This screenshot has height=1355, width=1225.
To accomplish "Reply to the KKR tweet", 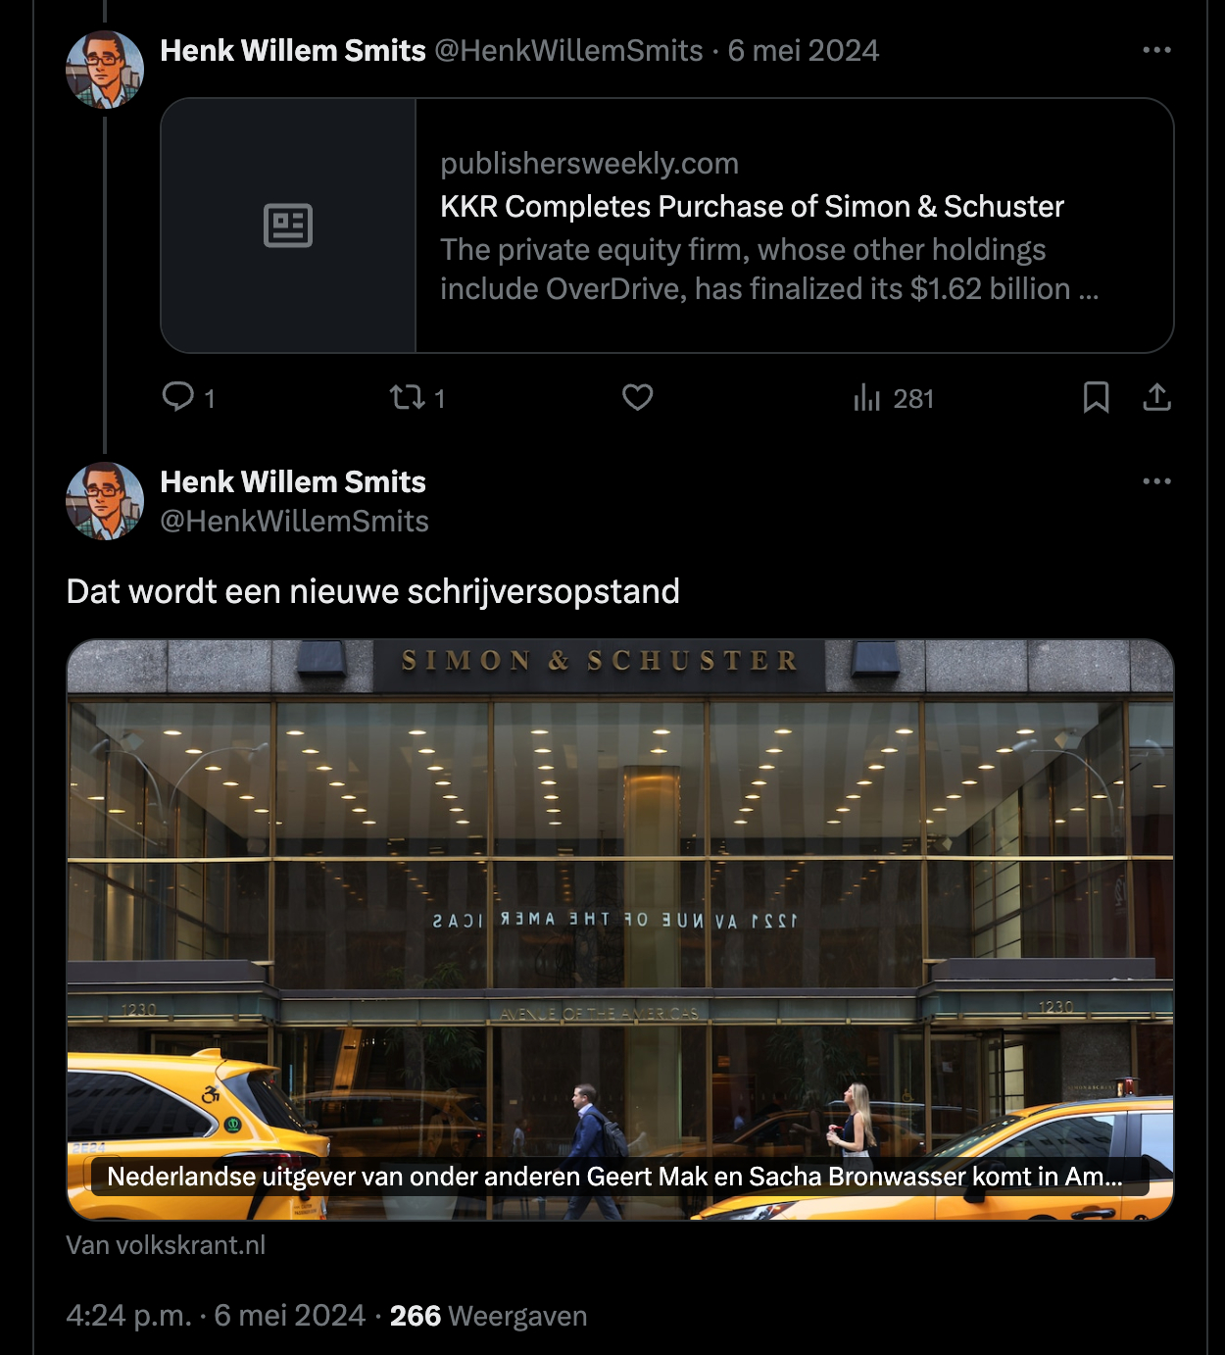I will click(x=187, y=397).
